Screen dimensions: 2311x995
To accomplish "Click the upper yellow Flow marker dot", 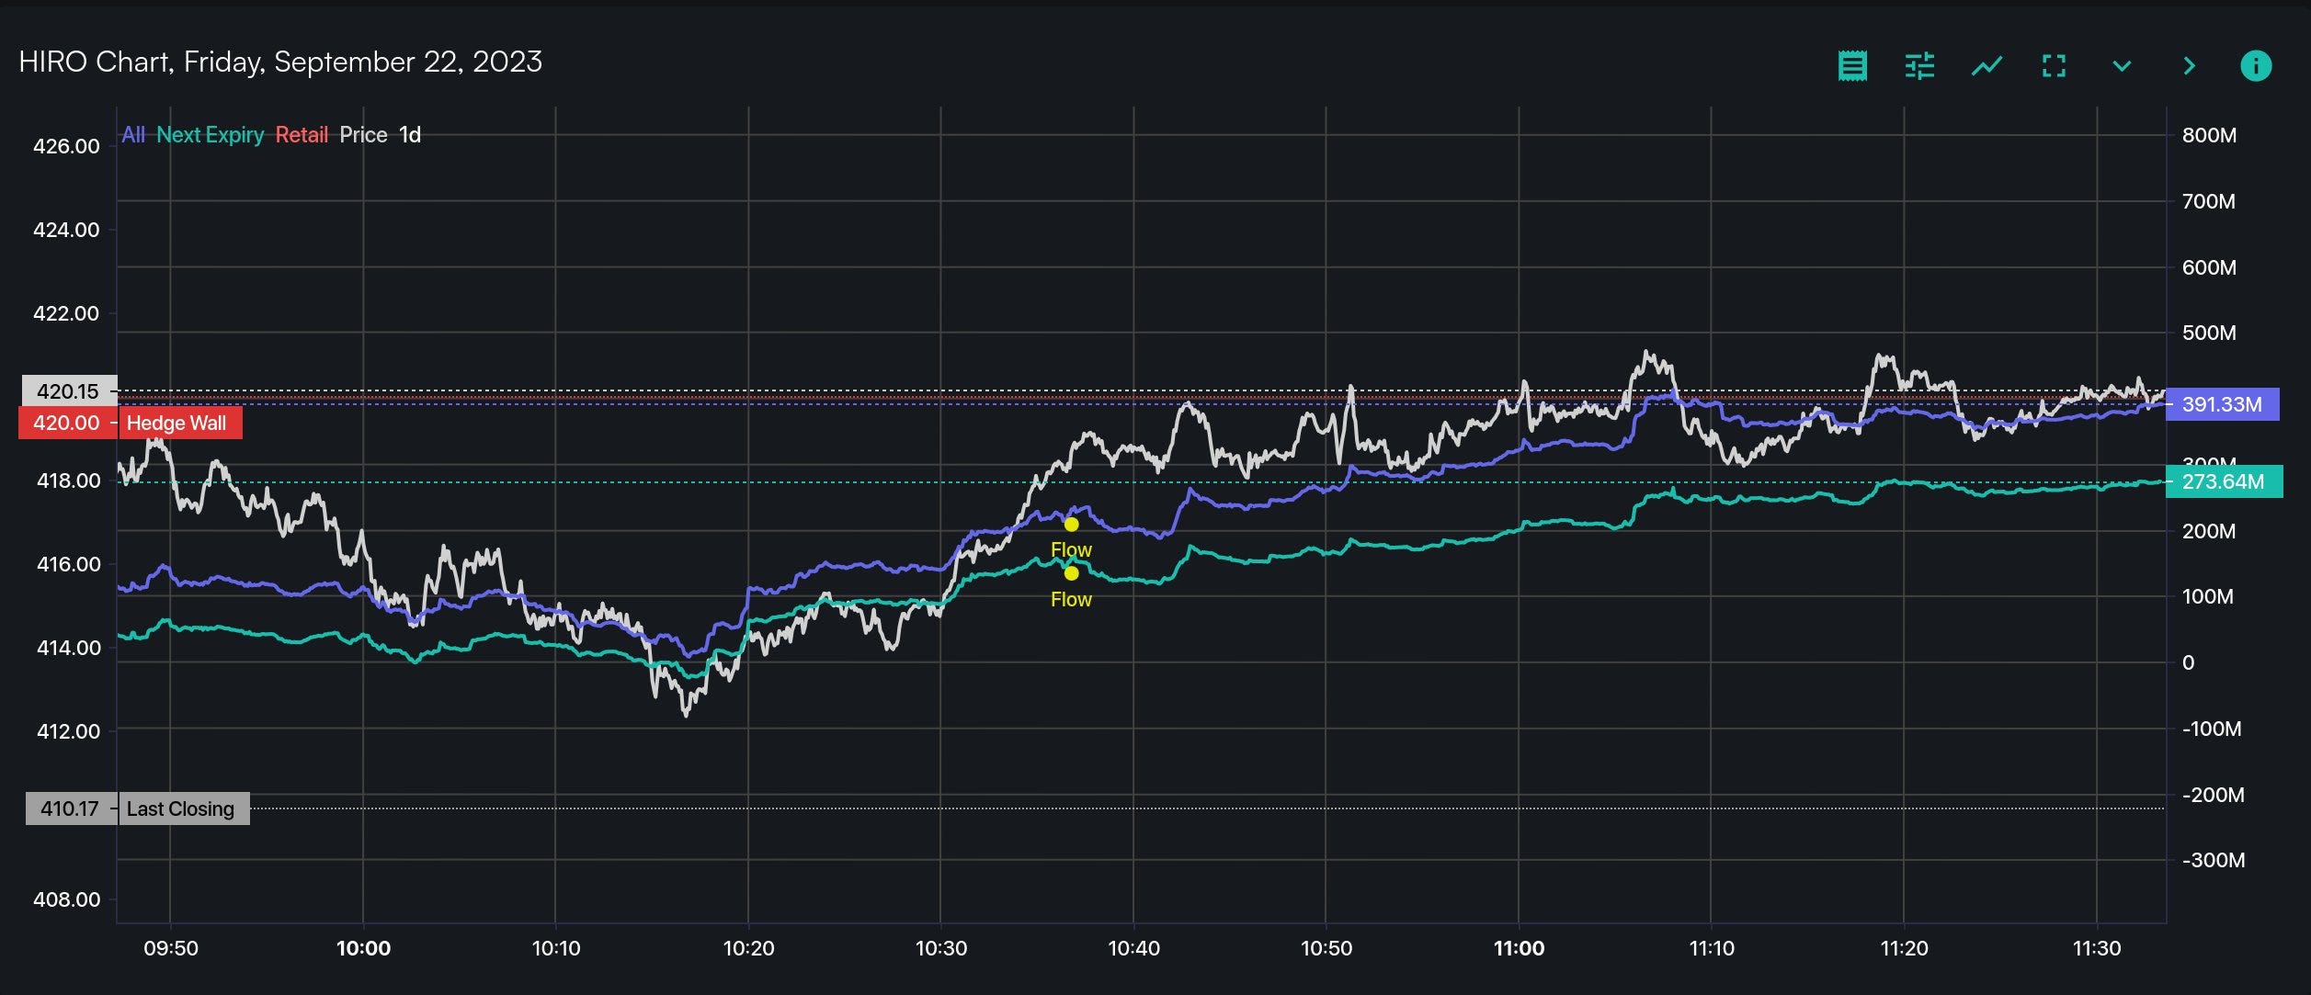I will (x=1071, y=525).
